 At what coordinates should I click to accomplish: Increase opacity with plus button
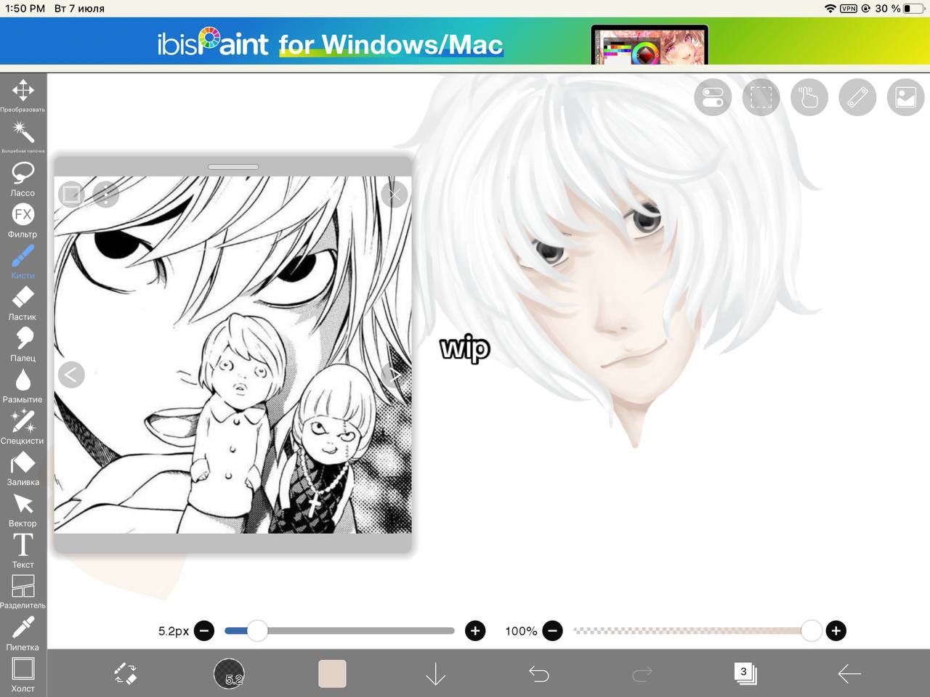(x=836, y=630)
